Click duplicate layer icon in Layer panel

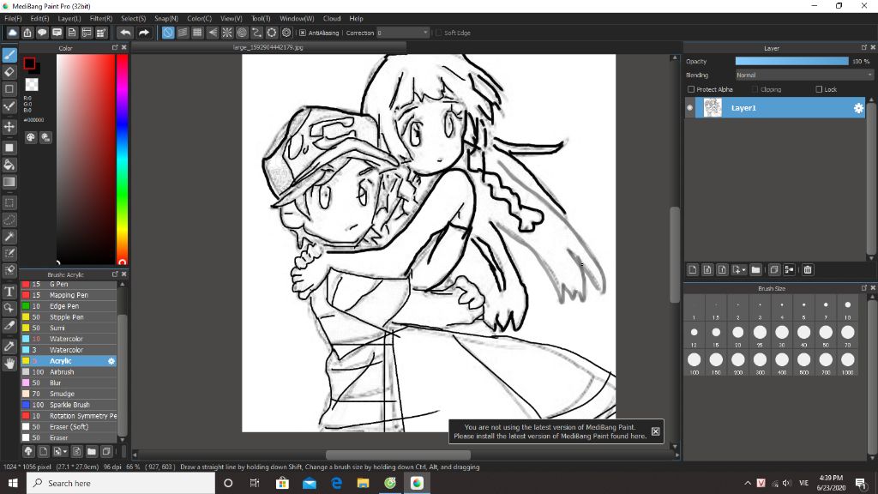(774, 270)
